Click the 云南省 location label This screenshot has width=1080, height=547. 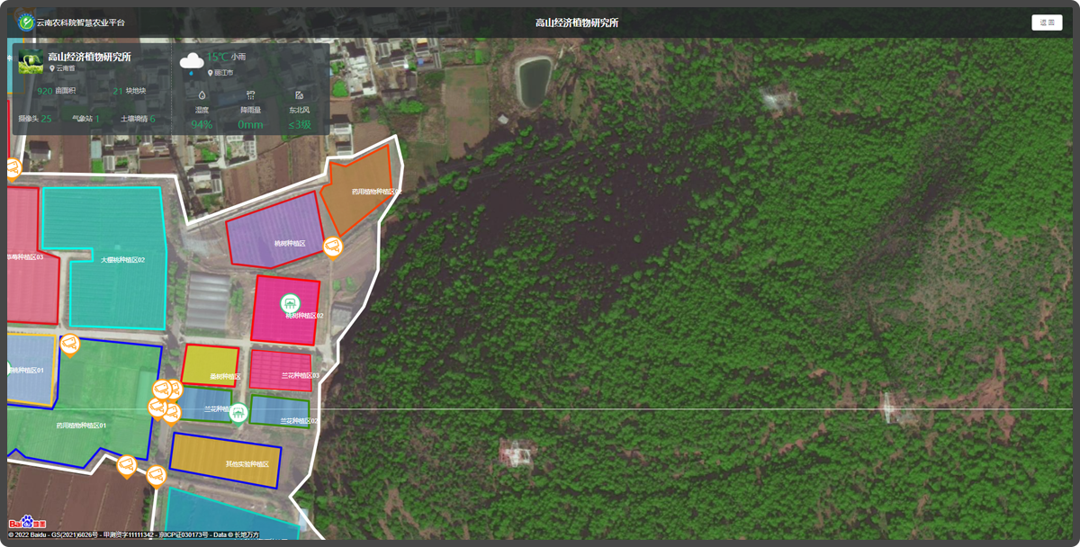tap(62, 68)
